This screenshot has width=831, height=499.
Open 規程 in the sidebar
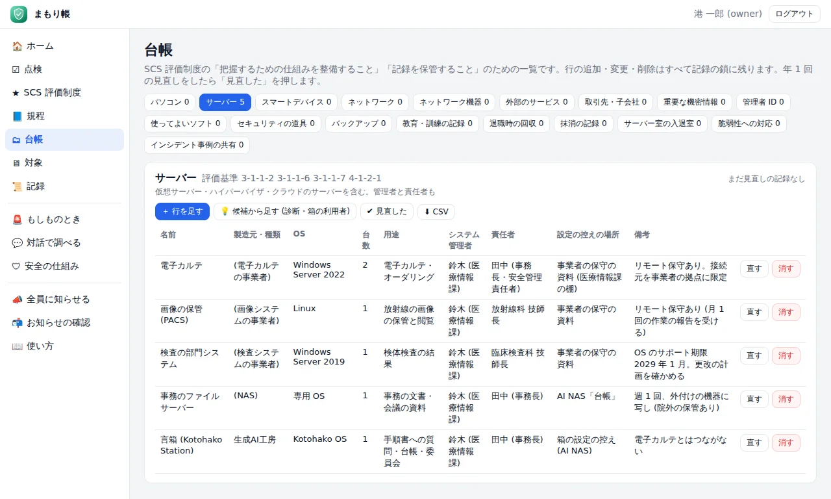coord(64,116)
